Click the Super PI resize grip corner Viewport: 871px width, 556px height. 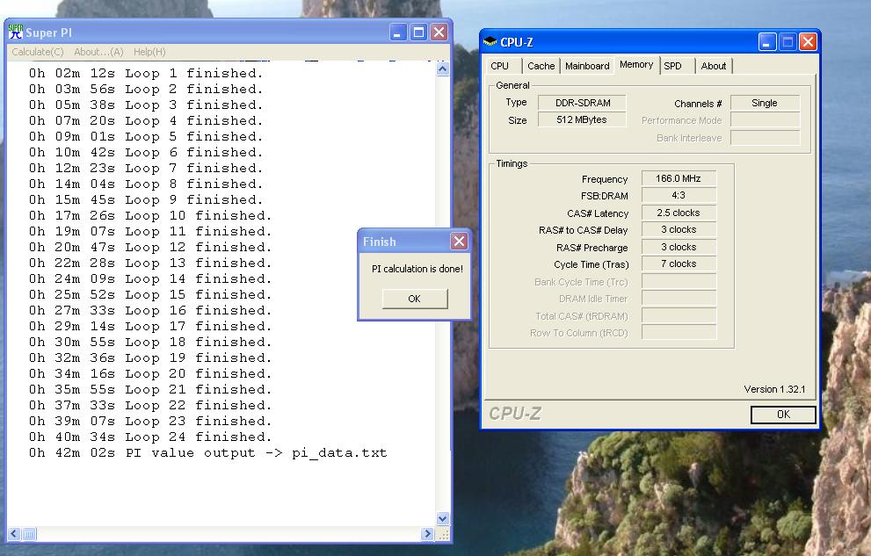click(443, 534)
